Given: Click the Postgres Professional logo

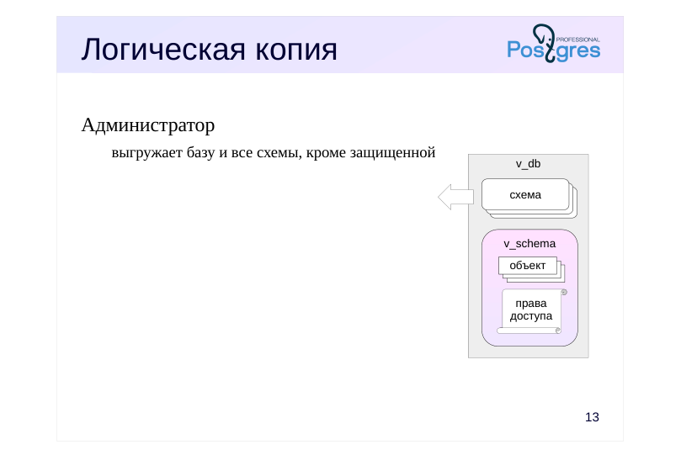Looking at the screenshot, I should point(554,44).
